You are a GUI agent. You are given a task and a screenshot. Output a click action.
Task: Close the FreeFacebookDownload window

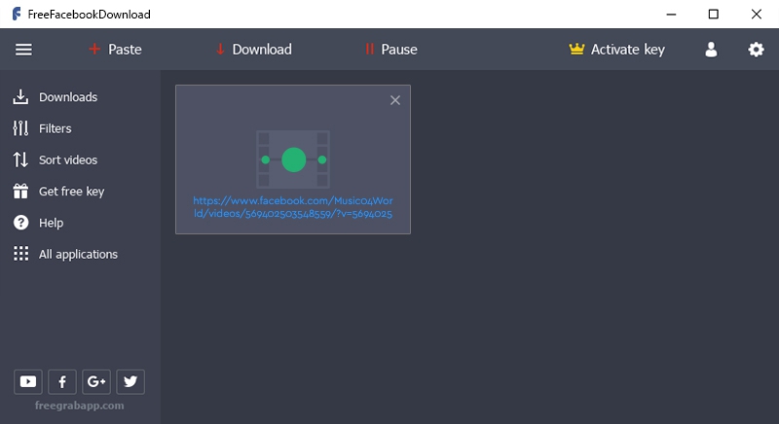click(757, 15)
